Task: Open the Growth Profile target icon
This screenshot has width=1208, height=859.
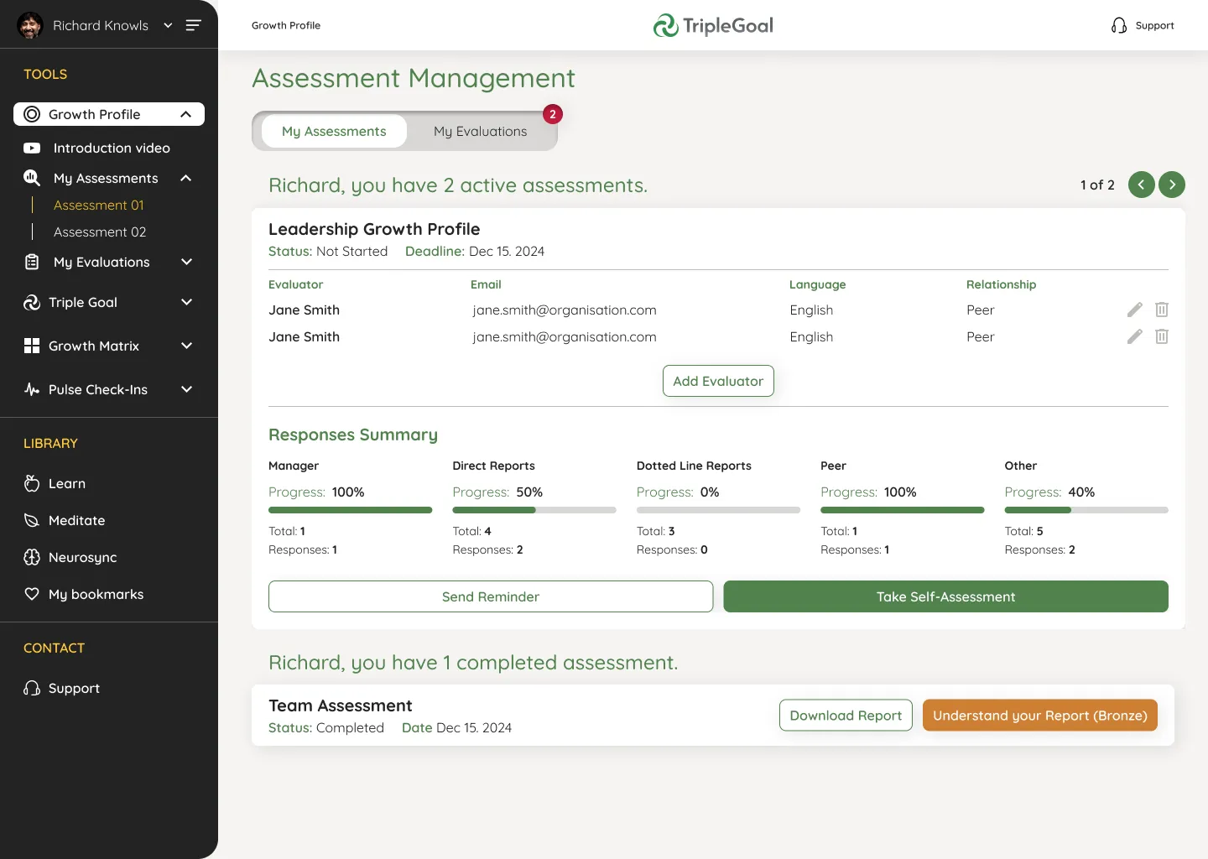Action: [31, 114]
